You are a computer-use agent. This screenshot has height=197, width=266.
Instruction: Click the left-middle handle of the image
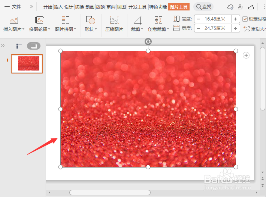(x=60, y=109)
